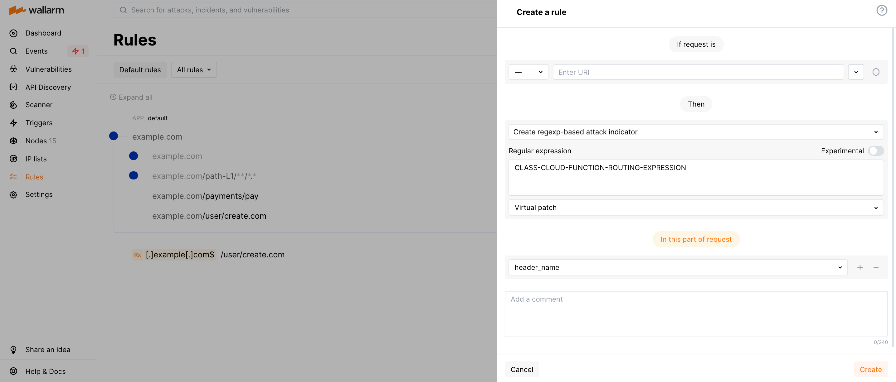Click the Cancel button
Image resolution: width=896 pixels, height=382 pixels.
[521, 370]
